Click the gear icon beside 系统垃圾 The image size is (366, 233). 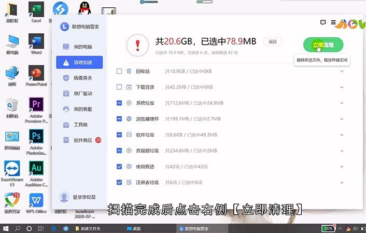tap(129, 103)
